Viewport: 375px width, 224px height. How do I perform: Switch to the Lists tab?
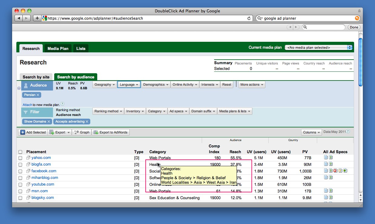[x=81, y=48]
